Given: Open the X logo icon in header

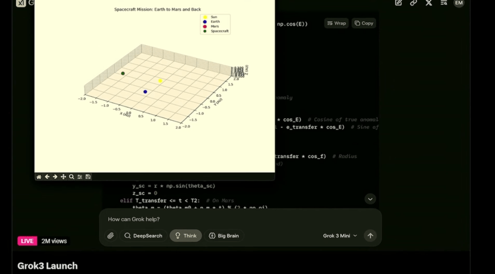Looking at the screenshot, I should coord(429,3).
